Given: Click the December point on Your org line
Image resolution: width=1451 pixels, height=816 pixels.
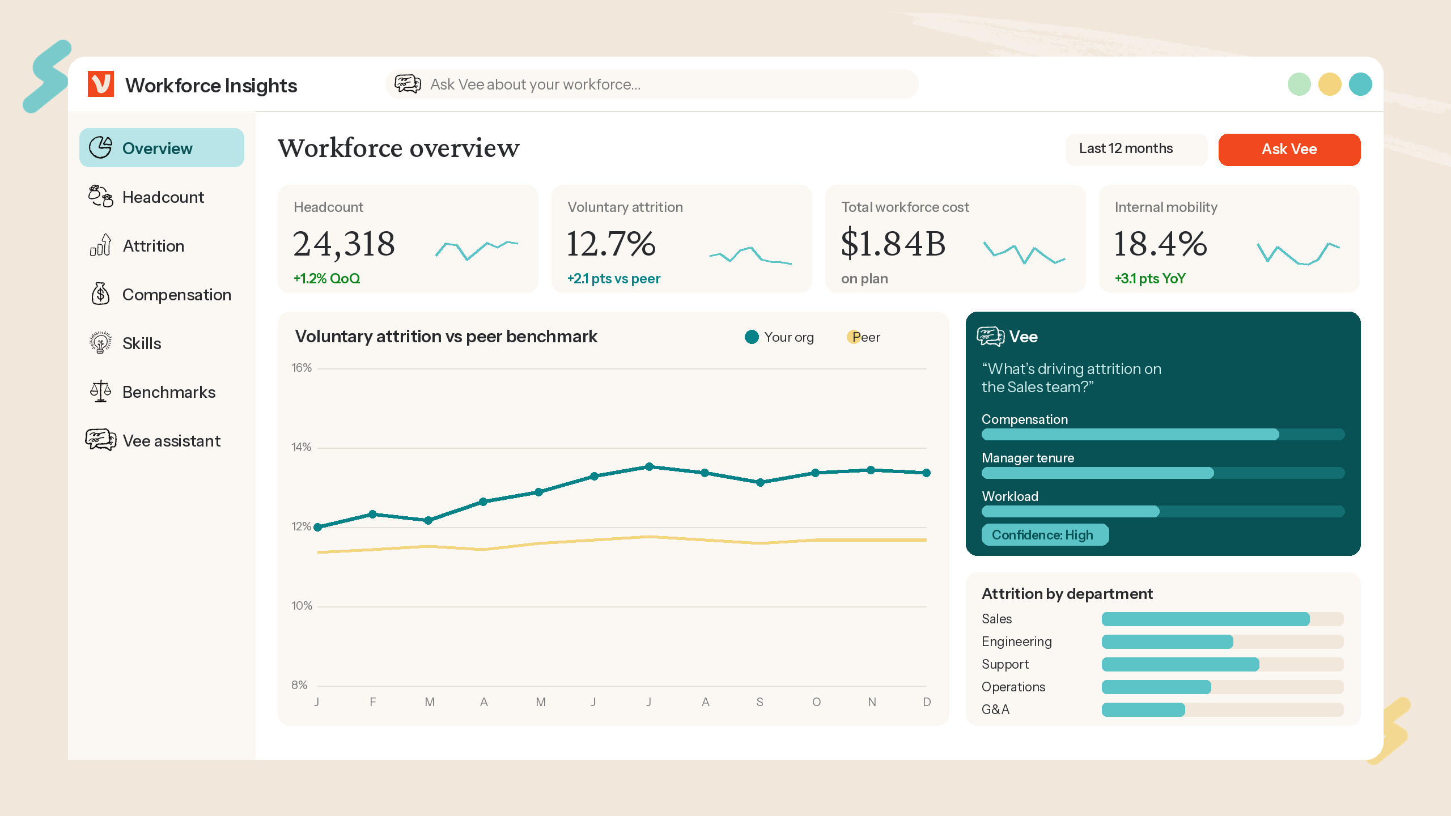Looking at the screenshot, I should pos(926,473).
